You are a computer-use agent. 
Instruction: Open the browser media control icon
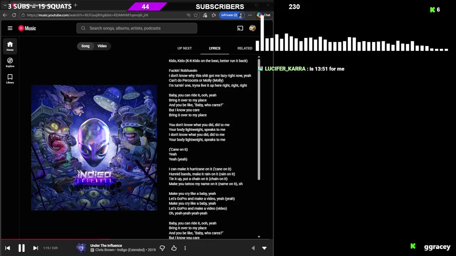(x=205, y=15)
